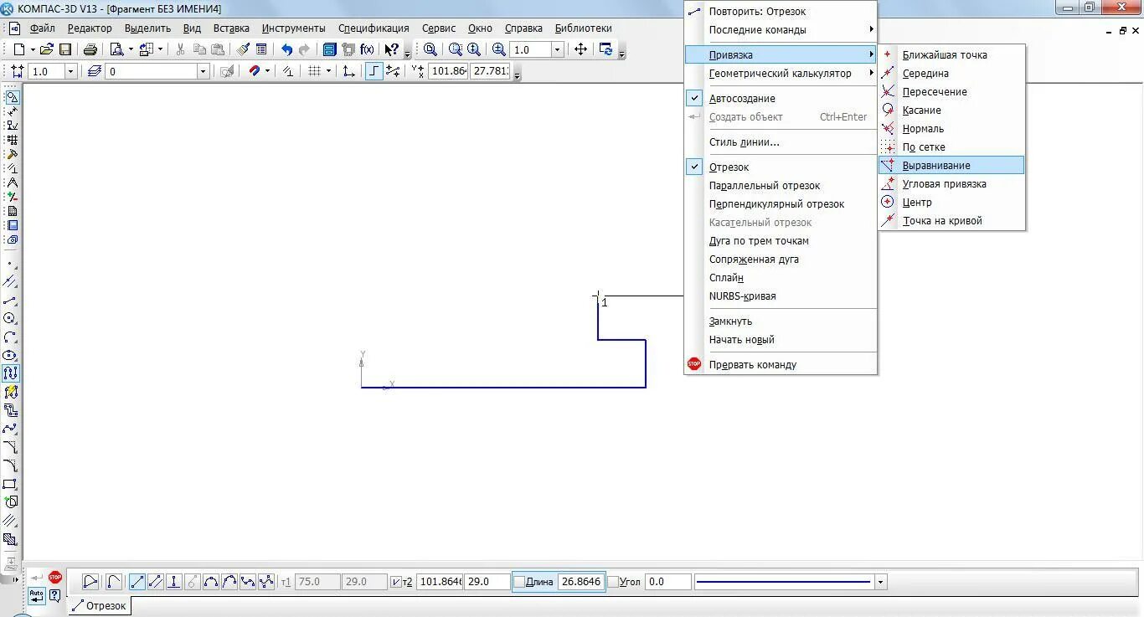The height and width of the screenshot is (617, 1144).
Task: Refresh the drawing view
Action: click(x=606, y=49)
